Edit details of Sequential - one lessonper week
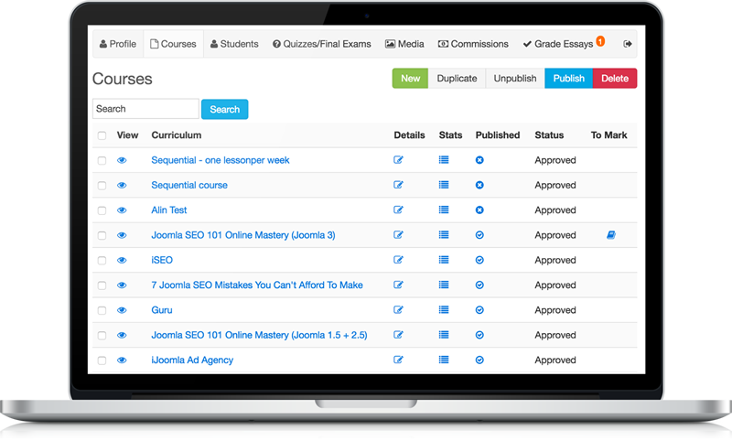732x441 pixels. tap(398, 159)
